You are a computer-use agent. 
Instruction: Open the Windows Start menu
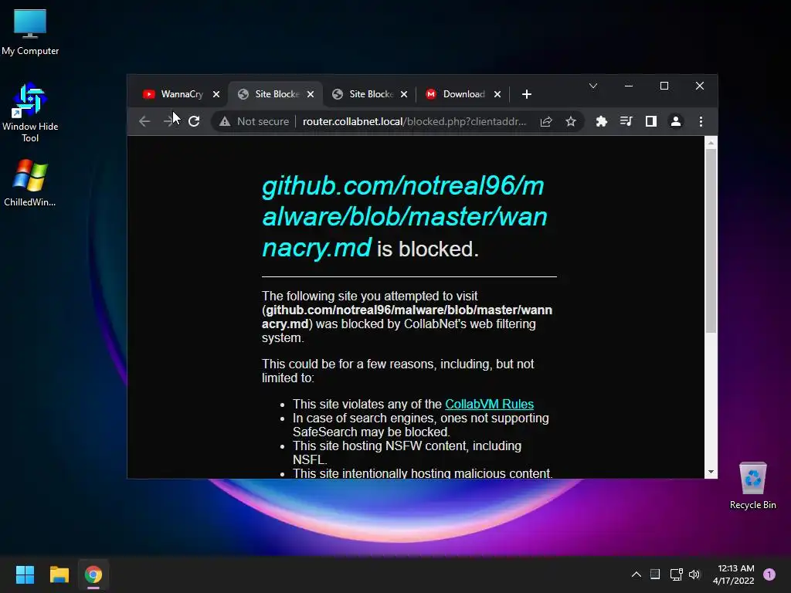pos(25,574)
